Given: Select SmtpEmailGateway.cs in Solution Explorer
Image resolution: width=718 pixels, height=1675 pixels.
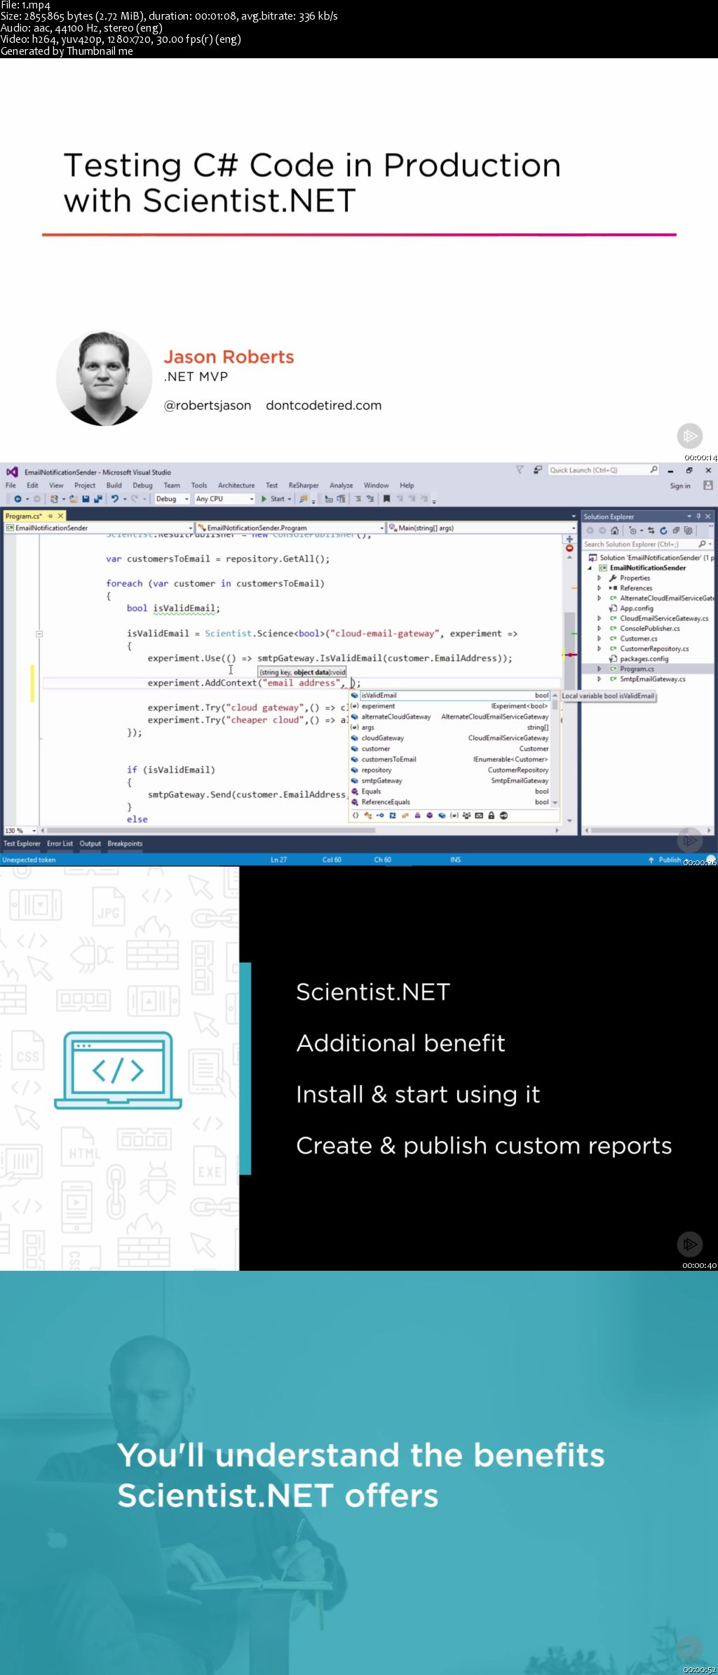Looking at the screenshot, I should pos(652,679).
